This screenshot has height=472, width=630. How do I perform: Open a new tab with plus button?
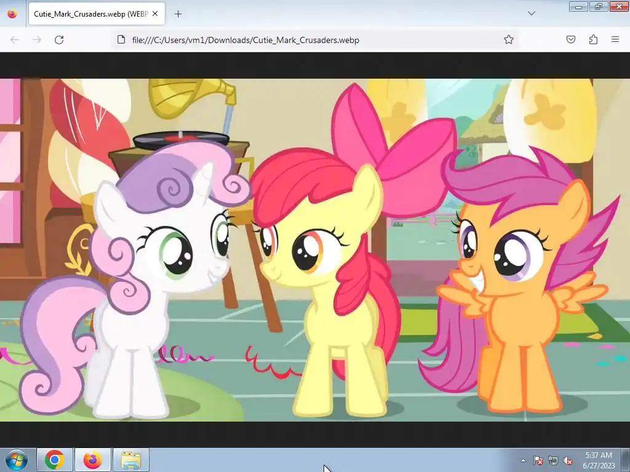pos(178,14)
